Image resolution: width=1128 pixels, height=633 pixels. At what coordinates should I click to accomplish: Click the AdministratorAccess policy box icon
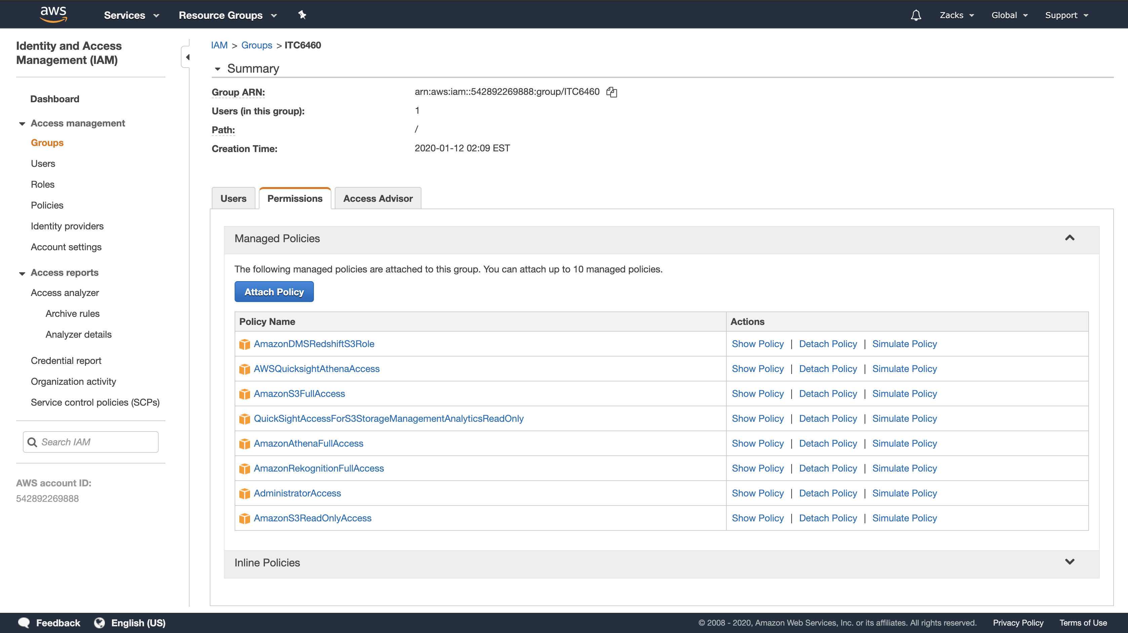click(x=244, y=493)
